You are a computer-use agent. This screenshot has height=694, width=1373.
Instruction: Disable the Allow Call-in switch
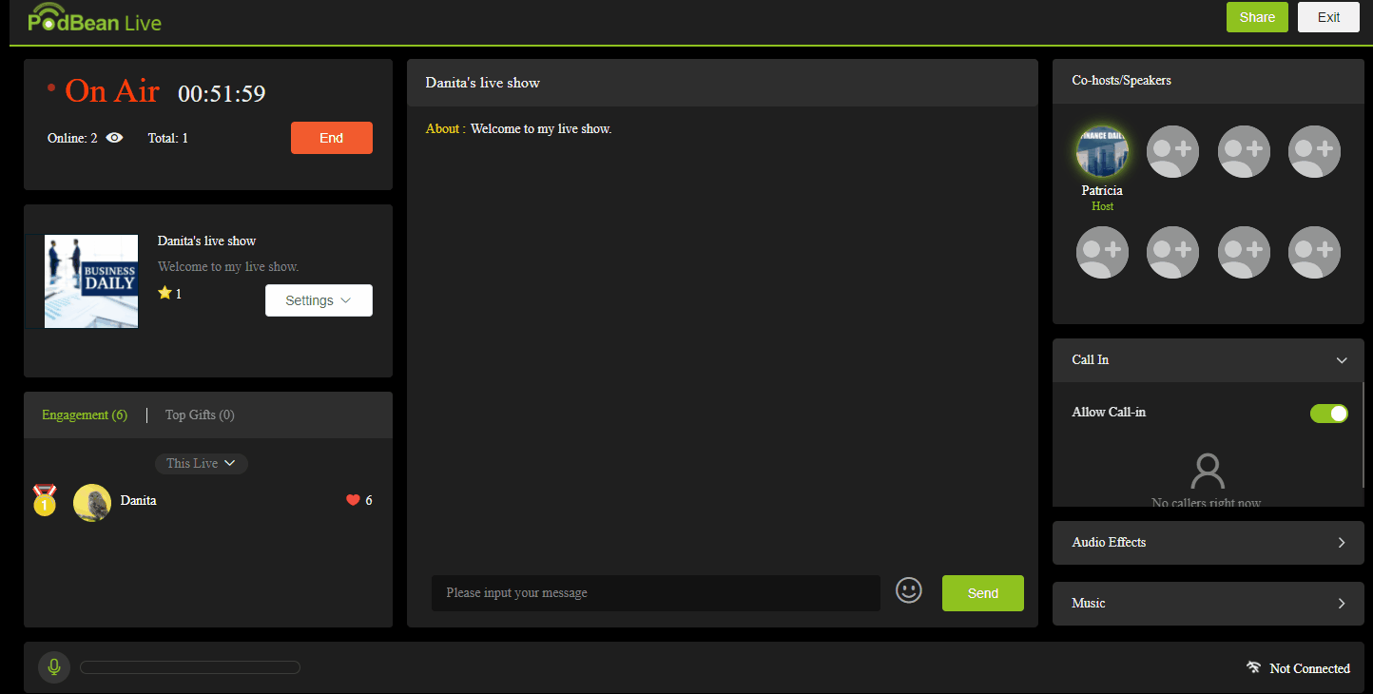coord(1328,413)
